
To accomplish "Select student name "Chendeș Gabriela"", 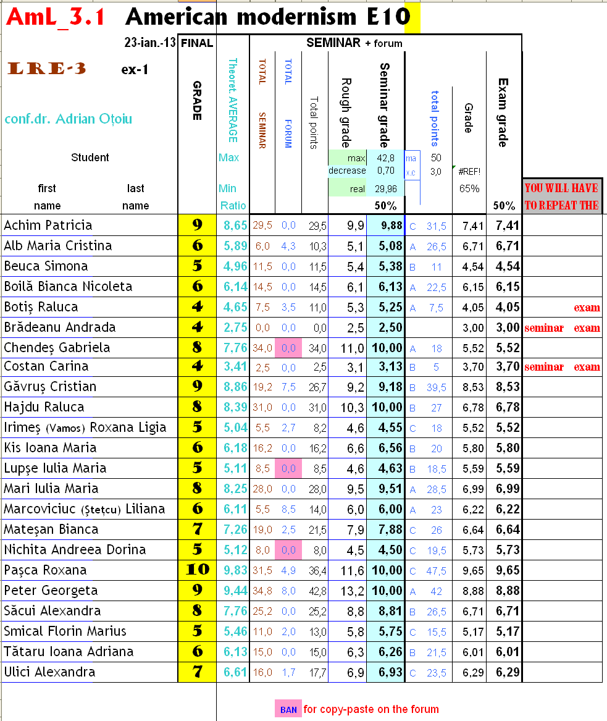I will tap(57, 348).
